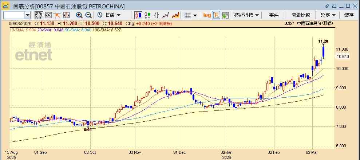Select the hand pan tool
The image size is (360, 160).
(39, 15)
